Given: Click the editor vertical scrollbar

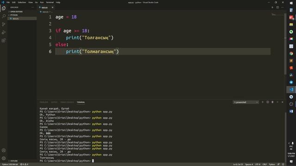Looking at the screenshot, I should pos(285,44).
